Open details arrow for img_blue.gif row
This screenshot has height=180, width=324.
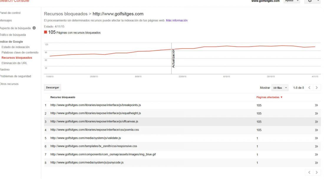point(316,154)
